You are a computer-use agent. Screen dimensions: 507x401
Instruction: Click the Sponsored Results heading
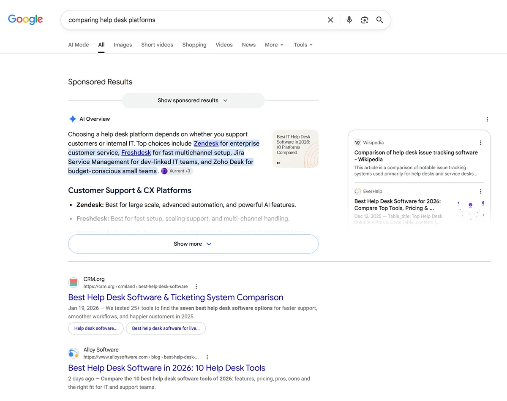100,82
